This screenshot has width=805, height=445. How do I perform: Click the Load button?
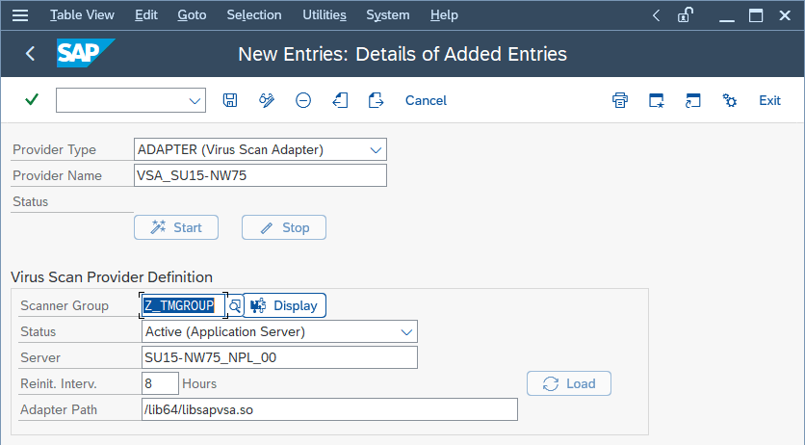pyautogui.click(x=569, y=383)
